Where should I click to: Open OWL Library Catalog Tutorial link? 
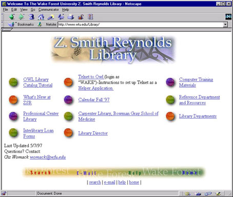(38, 82)
